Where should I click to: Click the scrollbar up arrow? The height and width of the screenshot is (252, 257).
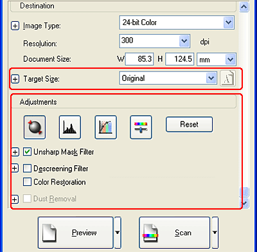[x=244, y=7]
